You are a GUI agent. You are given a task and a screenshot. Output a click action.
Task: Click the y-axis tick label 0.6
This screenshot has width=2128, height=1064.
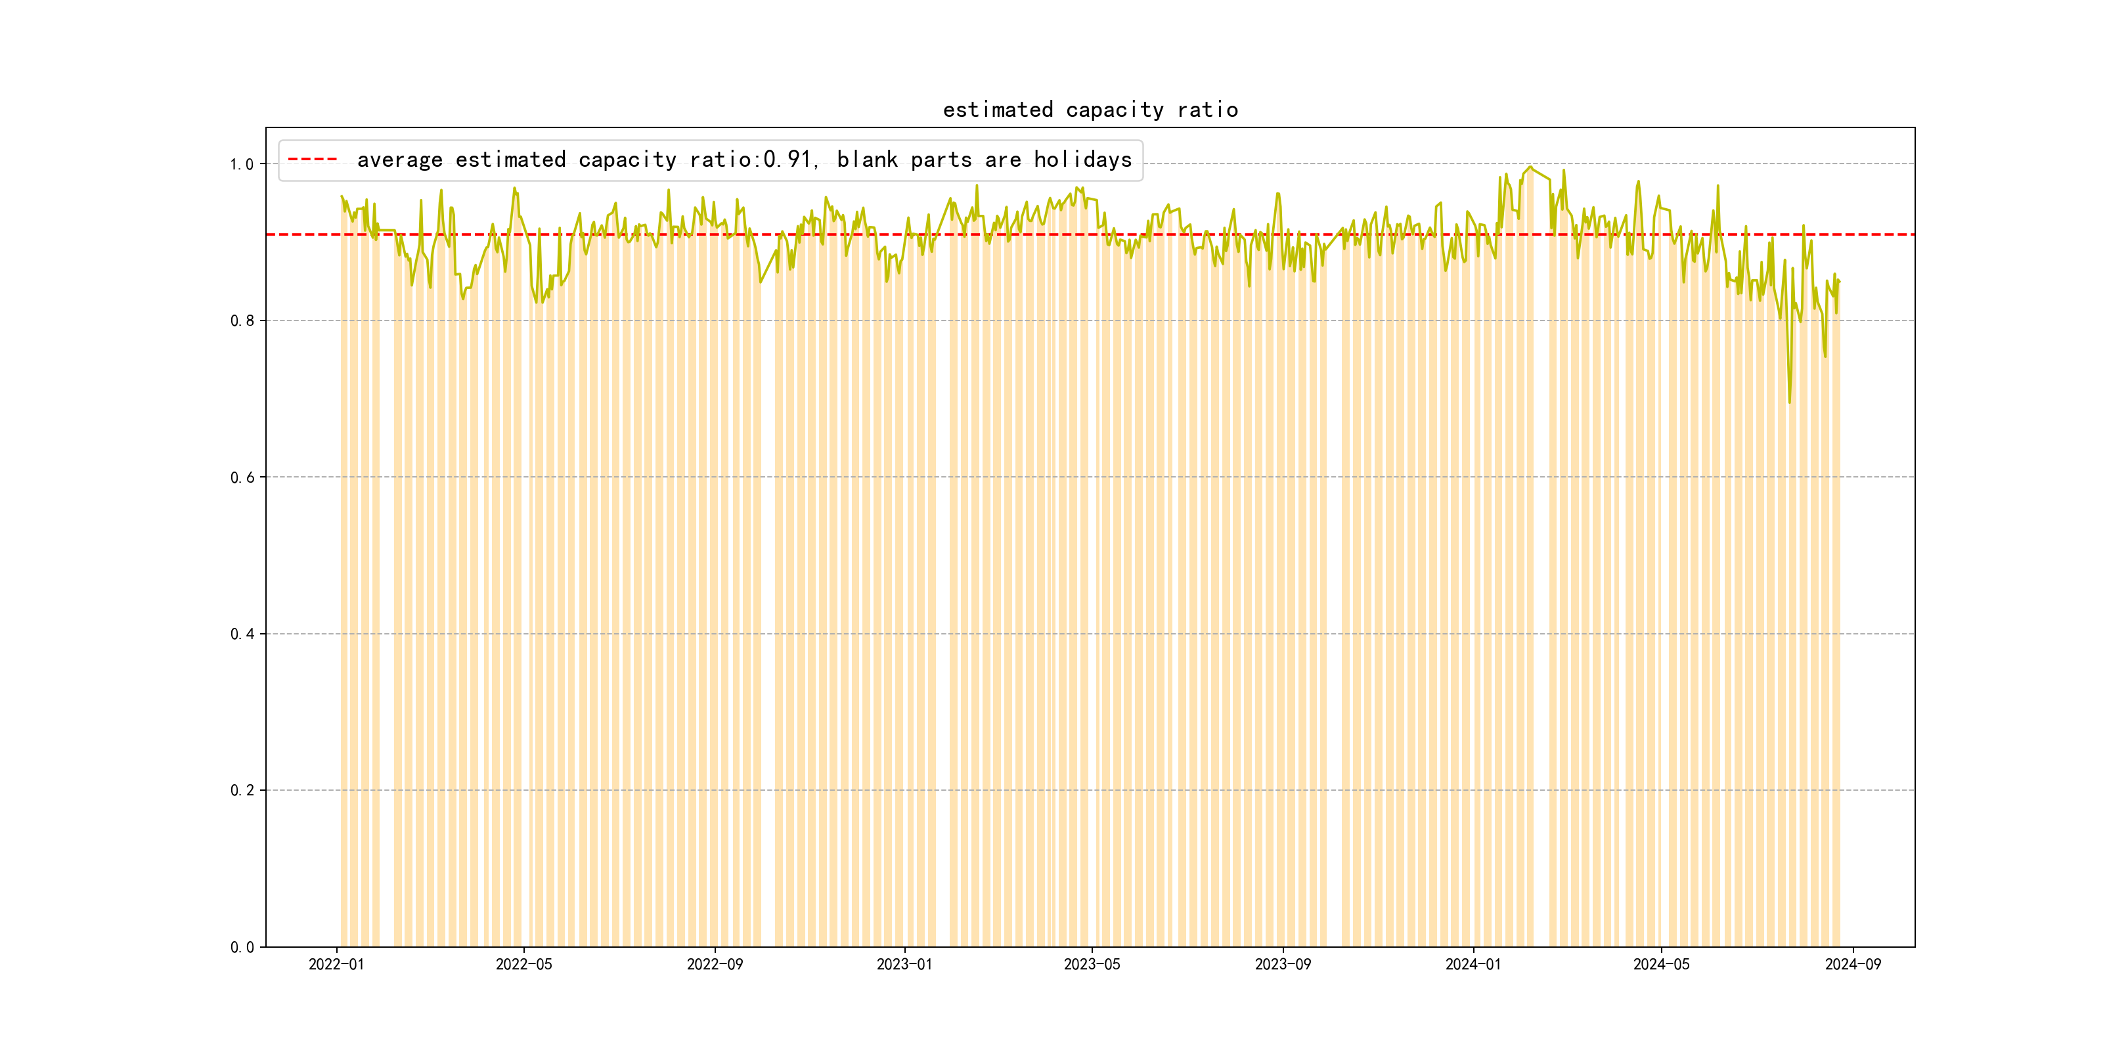[242, 477]
